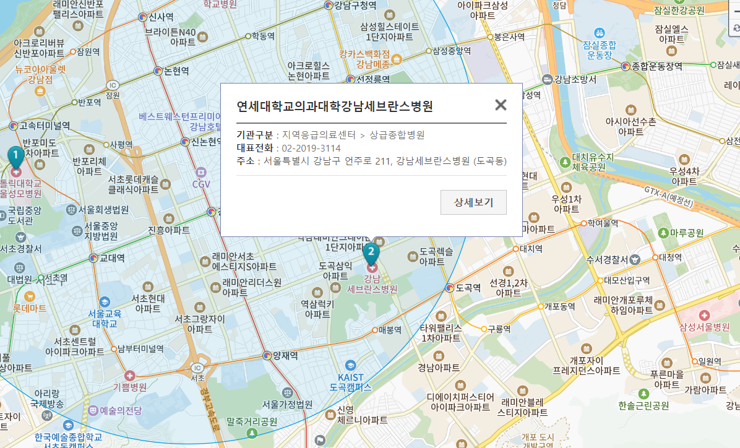Click the 구룡역 station label
Screen dimensions: 740x448
499,329
